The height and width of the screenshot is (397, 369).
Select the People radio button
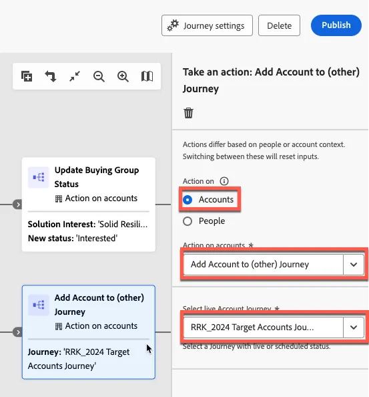188,221
